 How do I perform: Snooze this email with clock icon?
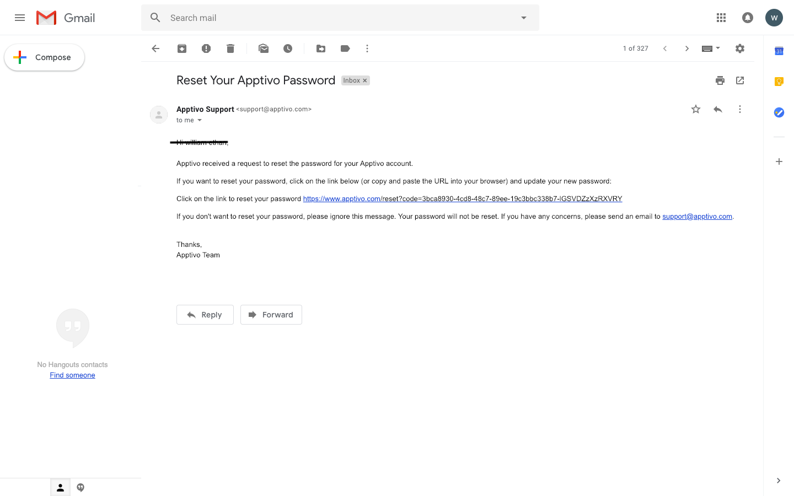click(288, 48)
